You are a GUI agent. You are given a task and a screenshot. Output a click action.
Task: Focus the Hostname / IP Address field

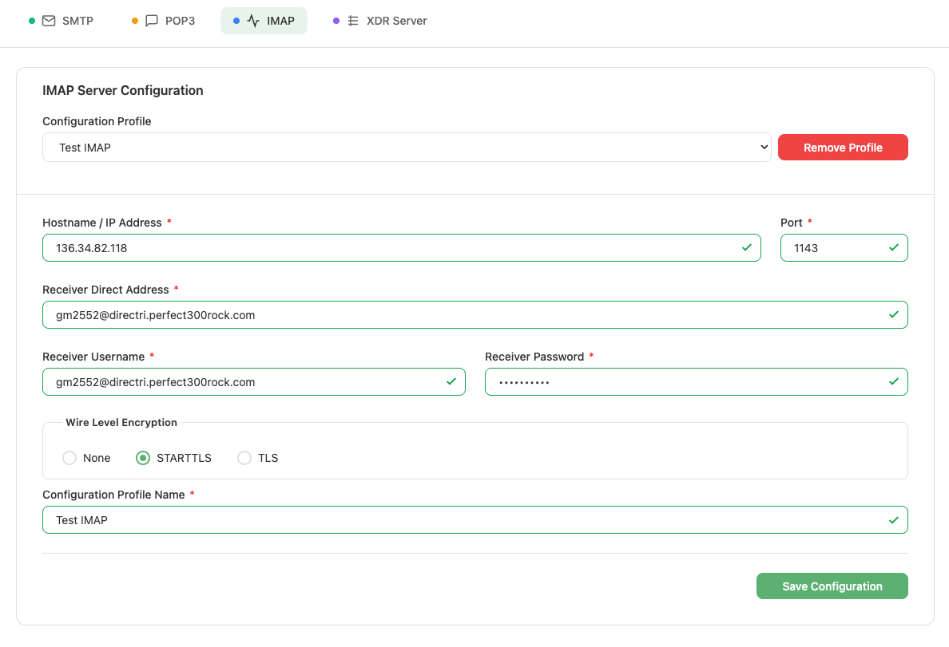point(401,248)
